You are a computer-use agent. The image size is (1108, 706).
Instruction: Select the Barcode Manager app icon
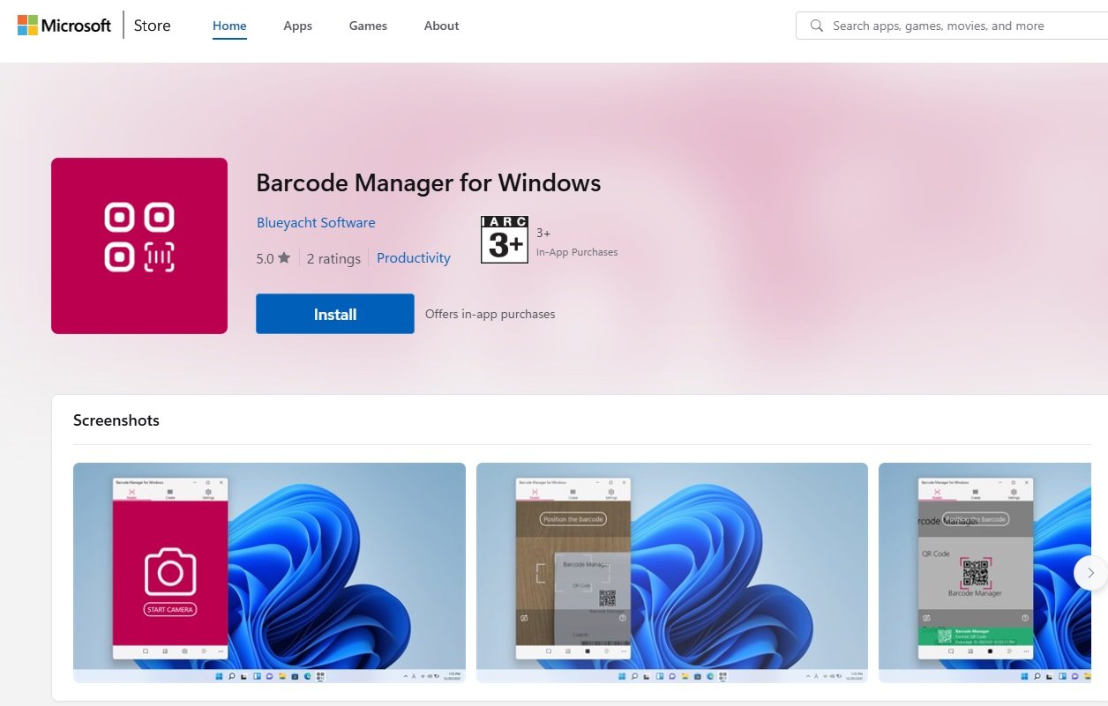click(139, 245)
